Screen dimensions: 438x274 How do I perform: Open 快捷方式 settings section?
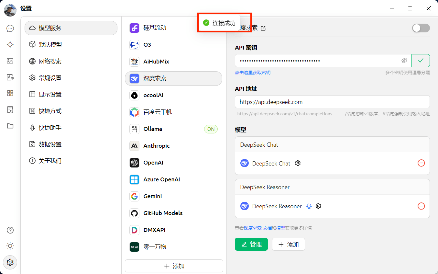(x=71, y=111)
